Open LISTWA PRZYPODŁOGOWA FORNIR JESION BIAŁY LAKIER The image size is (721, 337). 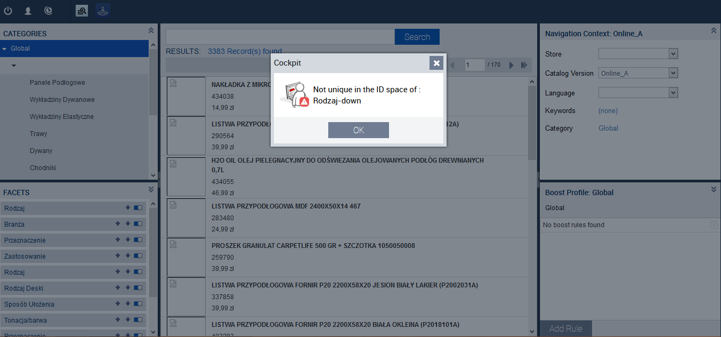point(345,285)
